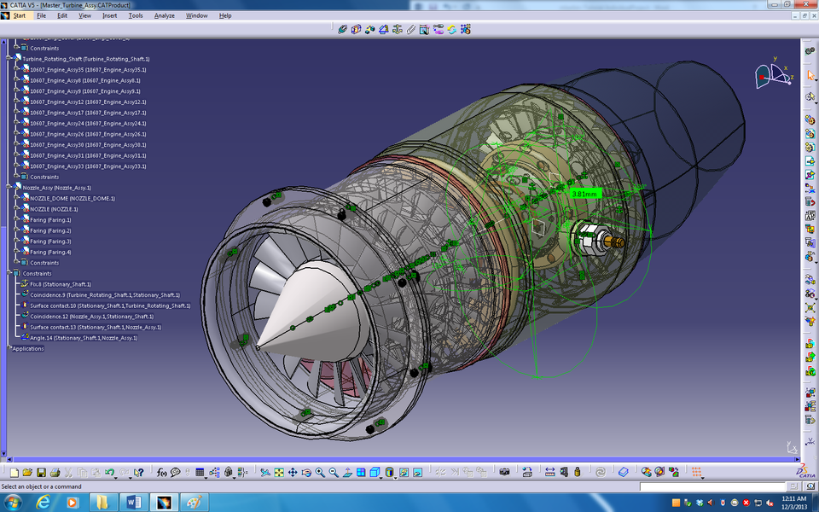Open the Analyze menu
The height and width of the screenshot is (512, 819).
tap(164, 15)
